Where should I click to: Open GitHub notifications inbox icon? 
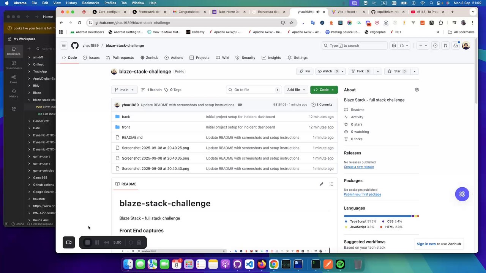[x=456, y=45]
